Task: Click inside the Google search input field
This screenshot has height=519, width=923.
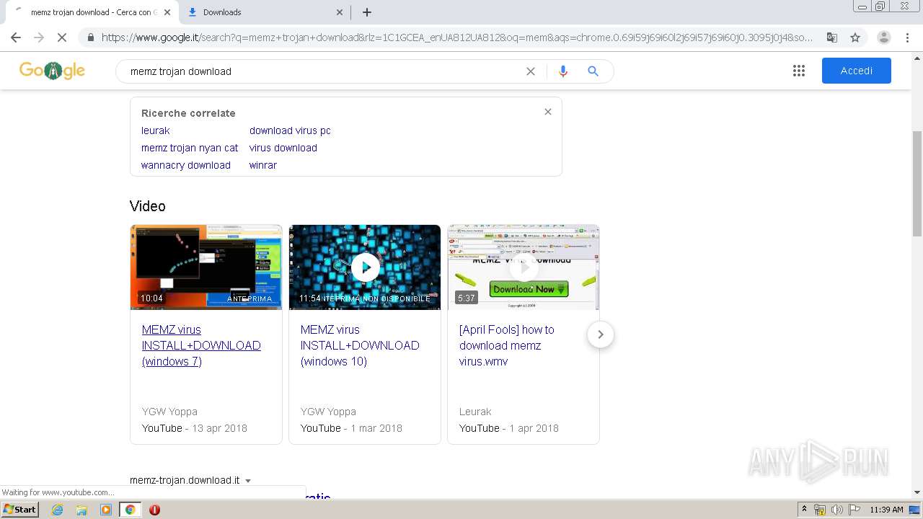Action: (x=324, y=71)
